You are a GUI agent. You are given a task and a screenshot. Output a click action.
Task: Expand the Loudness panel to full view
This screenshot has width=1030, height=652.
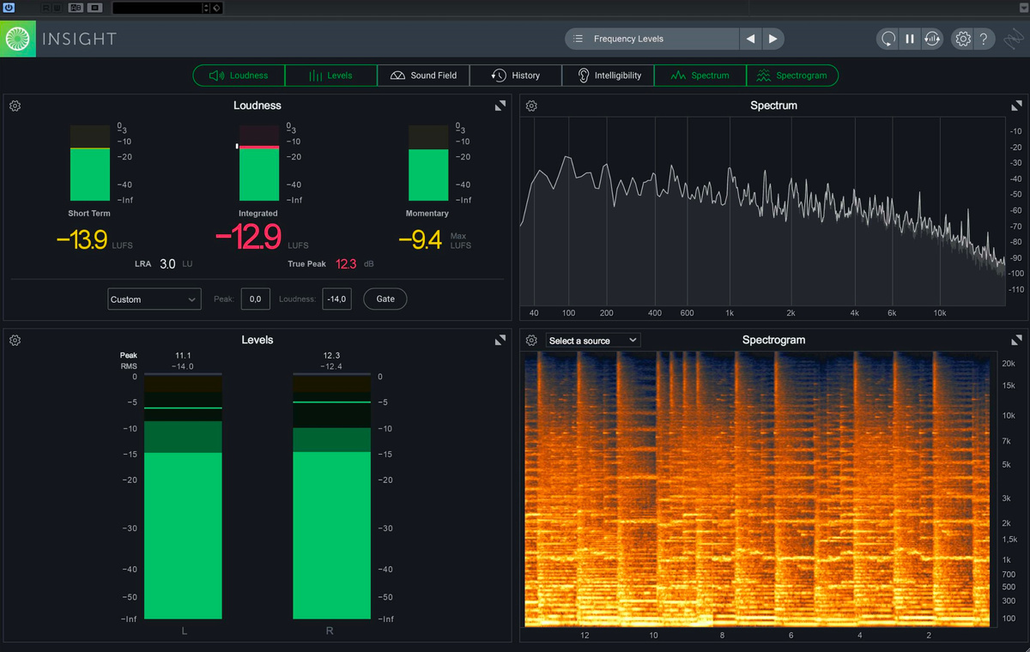(500, 106)
